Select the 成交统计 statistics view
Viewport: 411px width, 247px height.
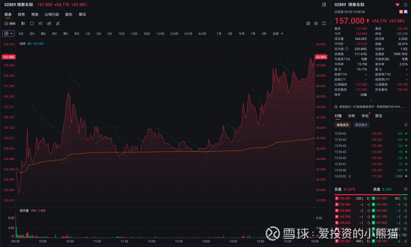361,125
